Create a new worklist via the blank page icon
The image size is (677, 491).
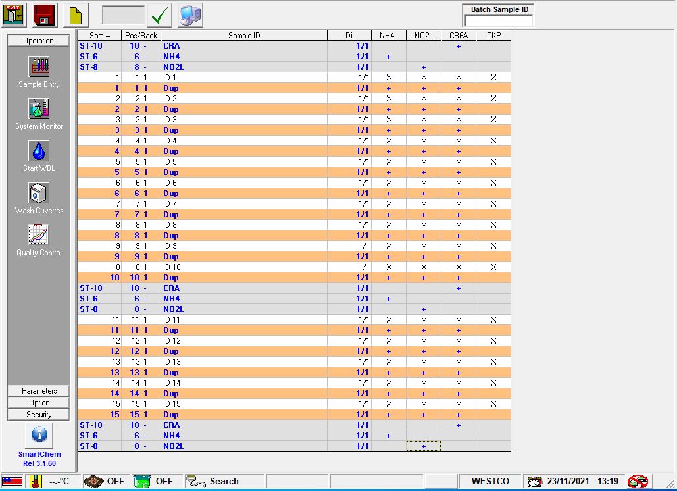tap(74, 13)
